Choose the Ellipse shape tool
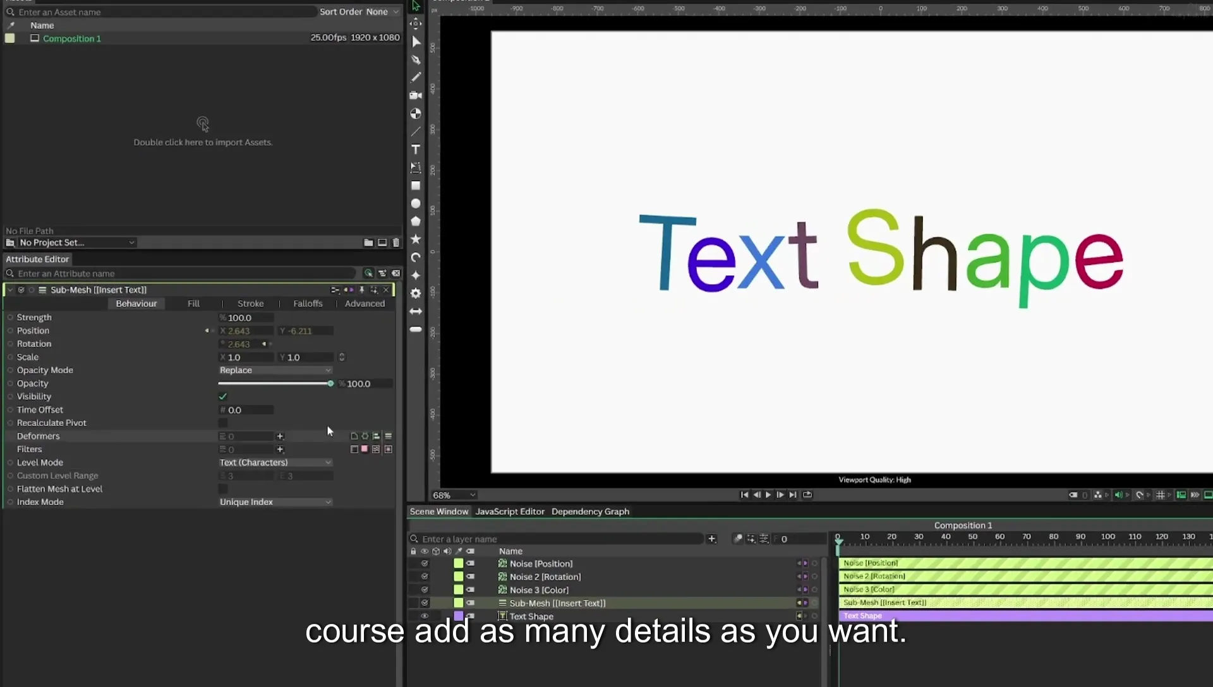 click(416, 203)
